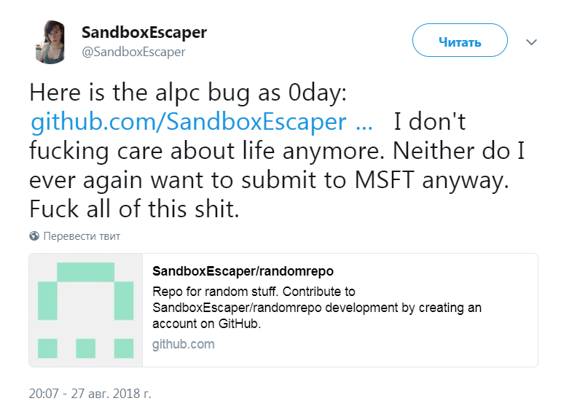Follow the github.com/SandboxEscaper link in tweet

click(189, 122)
